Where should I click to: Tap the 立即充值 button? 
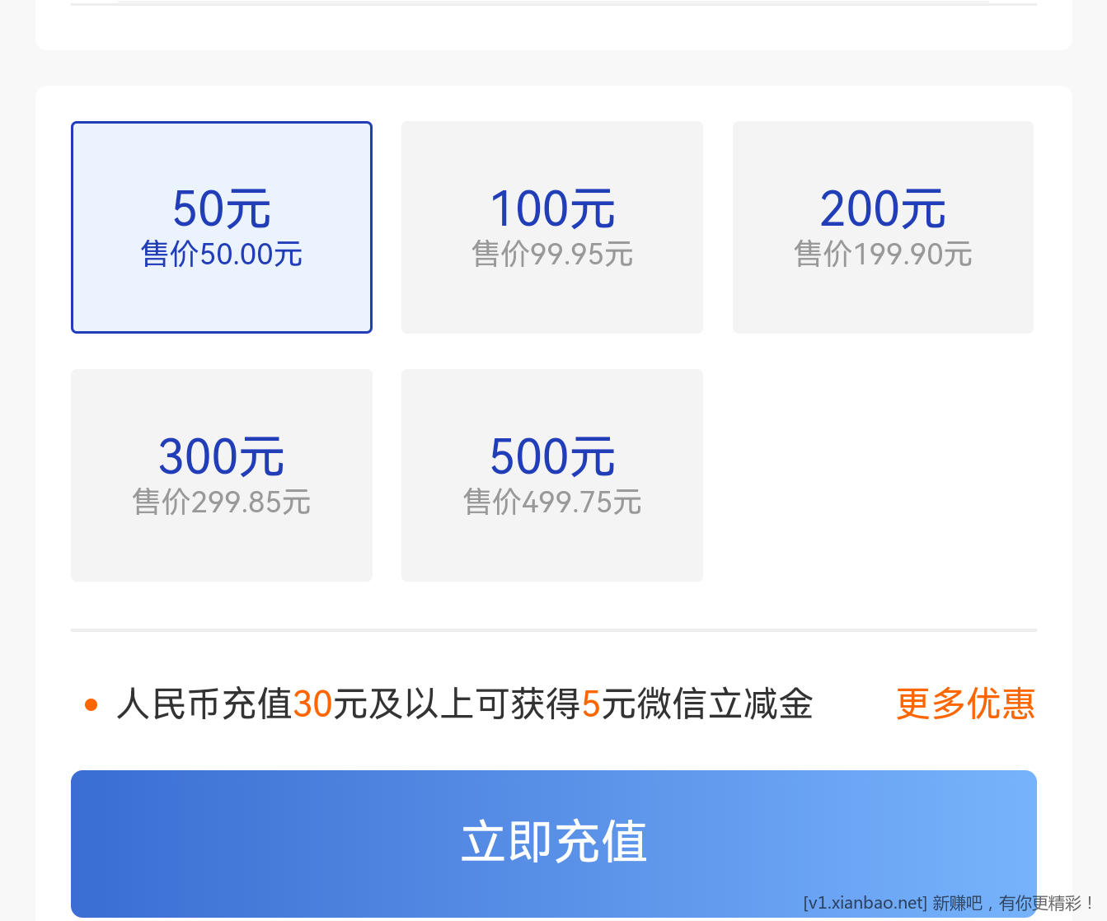click(554, 844)
